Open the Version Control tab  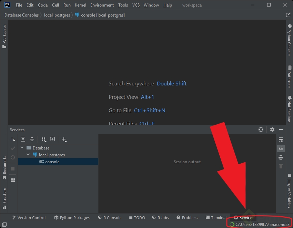(29, 218)
